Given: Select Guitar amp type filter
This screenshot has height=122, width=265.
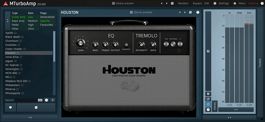Looking at the screenshot, I should (19, 17).
